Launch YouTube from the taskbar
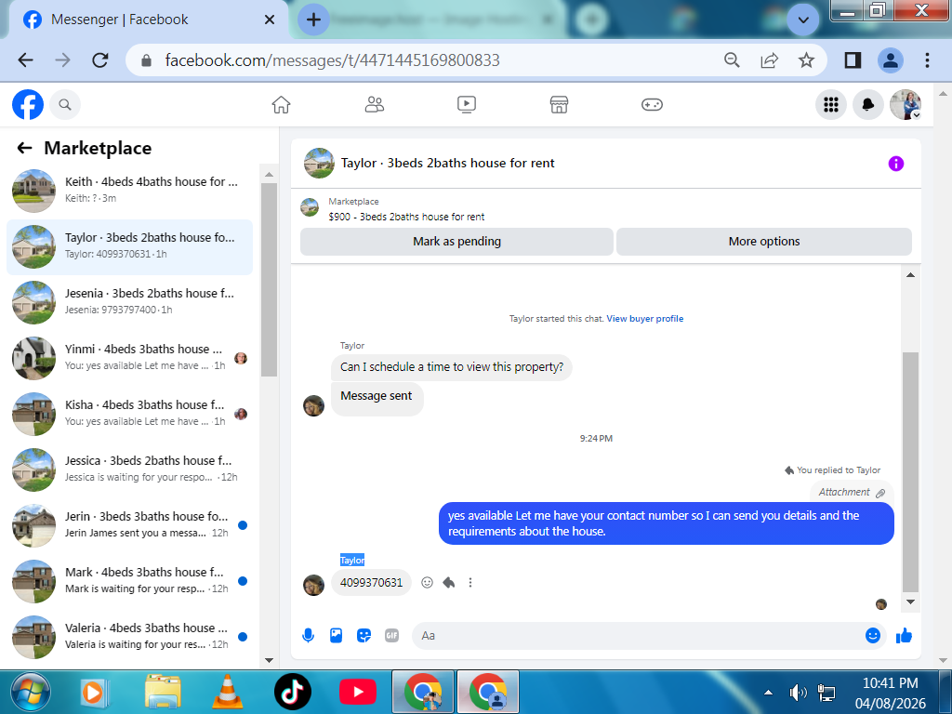 358,692
